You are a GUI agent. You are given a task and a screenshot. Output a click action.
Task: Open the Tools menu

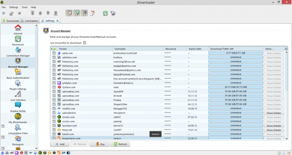(x=25, y=7)
